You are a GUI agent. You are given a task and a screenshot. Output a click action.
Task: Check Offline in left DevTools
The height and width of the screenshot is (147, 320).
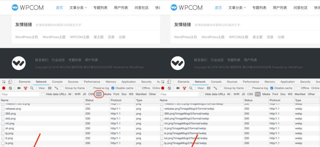click(139, 88)
